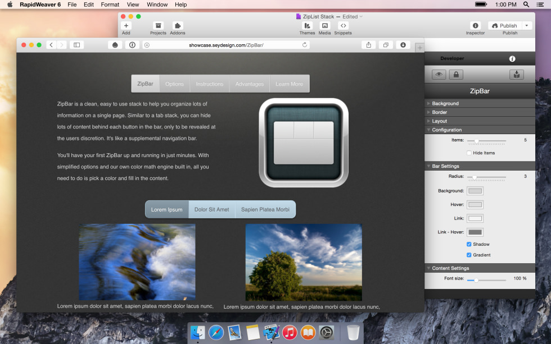Screen dimensions: 551x344
Task: Expand the Background section
Action: [480, 103]
